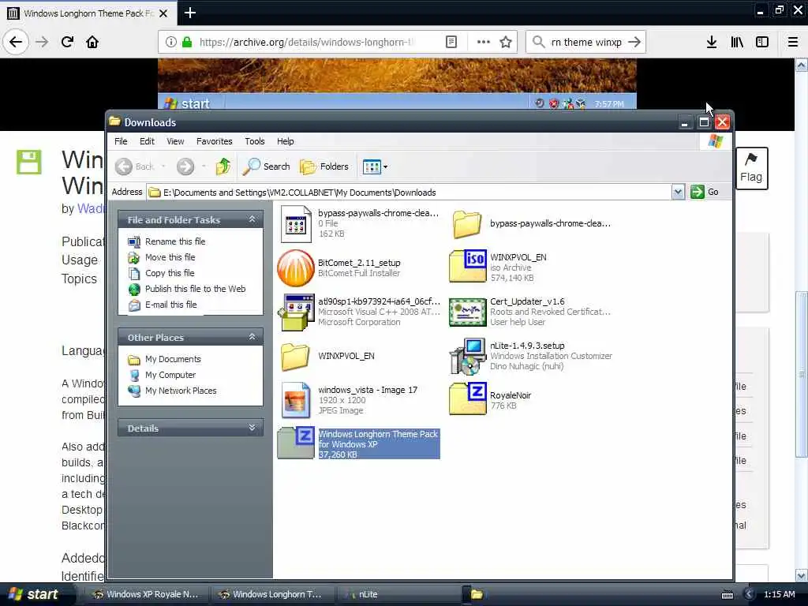
Task: Switch to Windows Longhorn T... taskbar item
Action: (x=271, y=595)
